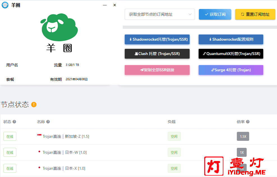The height and width of the screenshot is (177, 277).
Task: Open the subscription address type dropdown
Action: click(160, 14)
